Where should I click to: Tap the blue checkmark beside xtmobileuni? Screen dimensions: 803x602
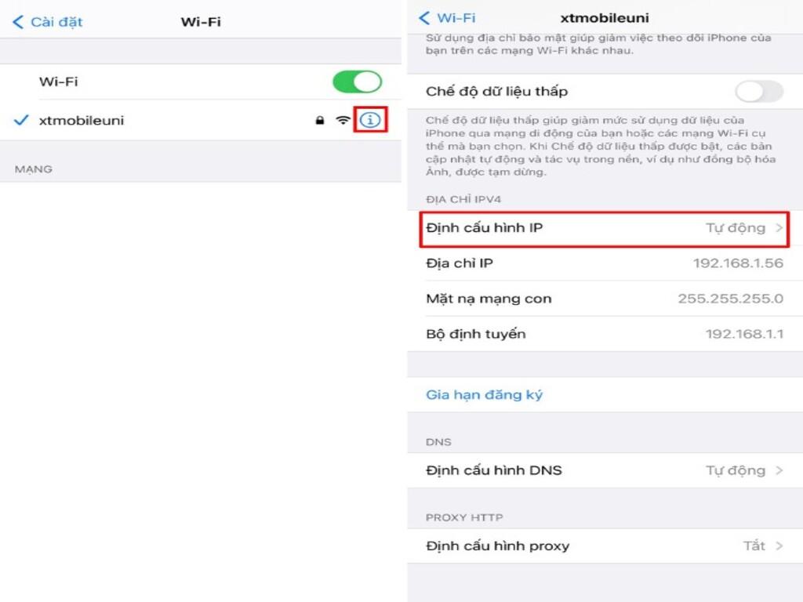21,121
